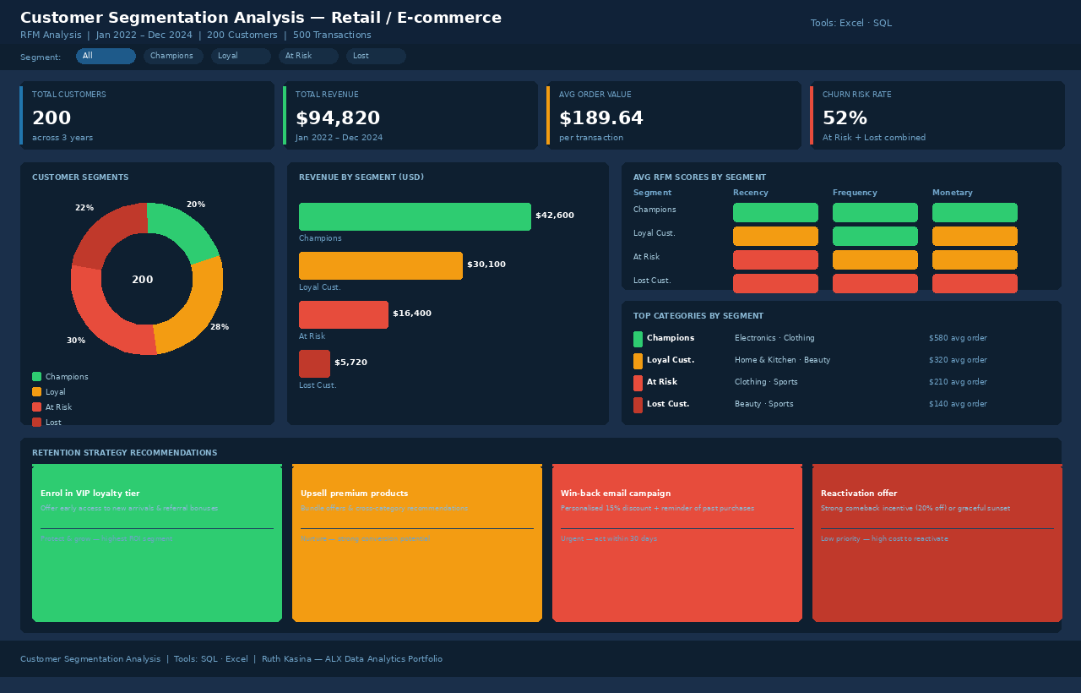Click the Monetary column header
The height and width of the screenshot is (693, 1081).
(953, 193)
